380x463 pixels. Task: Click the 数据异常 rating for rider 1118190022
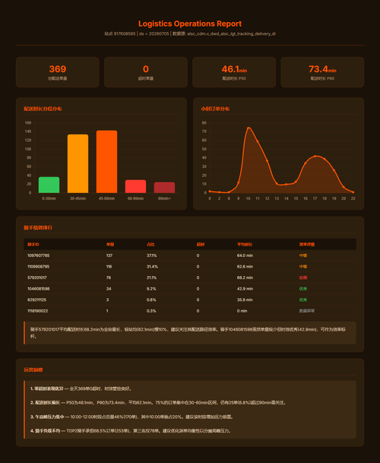click(307, 311)
